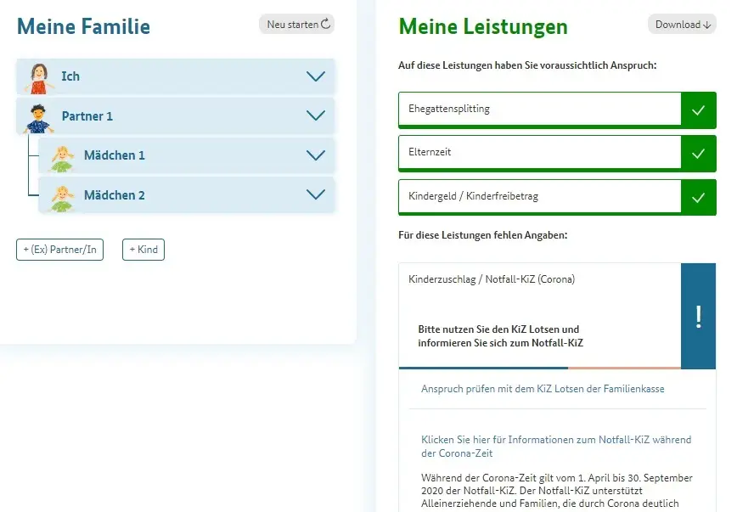The width and height of the screenshot is (737, 512).
Task: Click the exclamation mark on Kinderzuschlag
Action: (x=698, y=316)
